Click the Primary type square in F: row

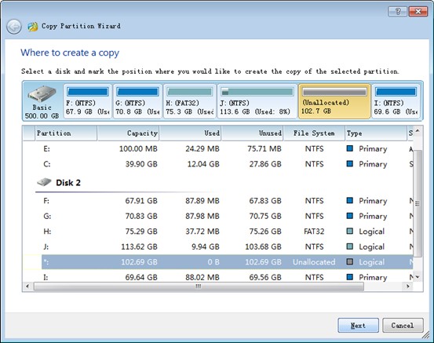350,200
